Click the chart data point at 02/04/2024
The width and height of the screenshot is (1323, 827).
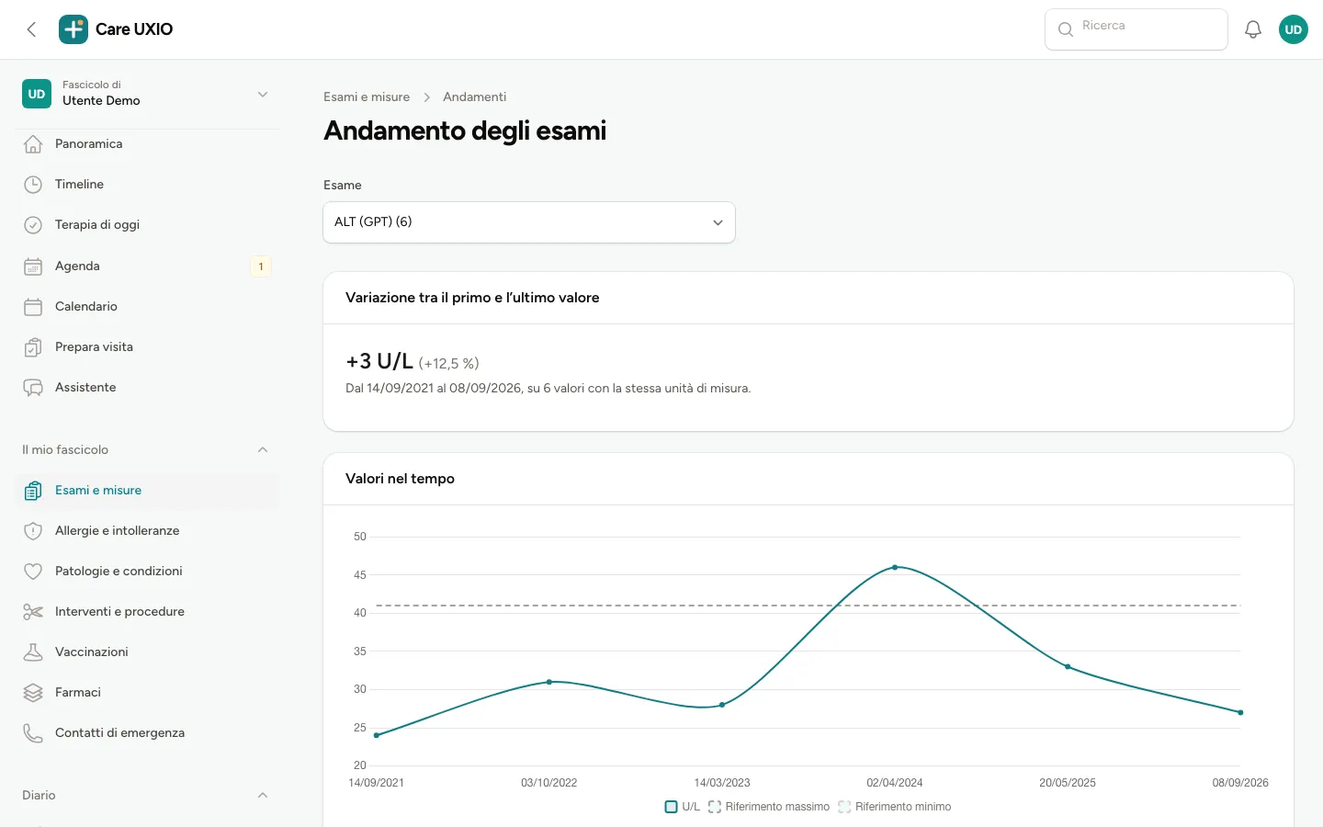click(895, 568)
